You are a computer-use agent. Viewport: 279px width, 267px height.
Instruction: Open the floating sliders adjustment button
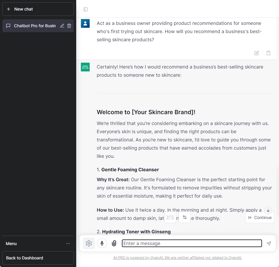click(185, 217)
